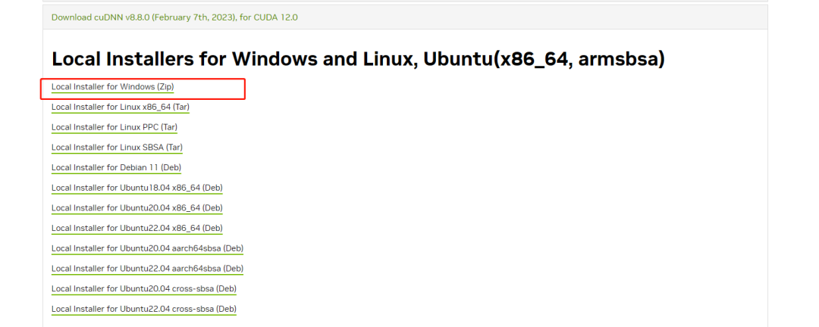
Task: Open Ubuntu20.04 aarch64sbsa Deb installer link
Action: coord(147,248)
